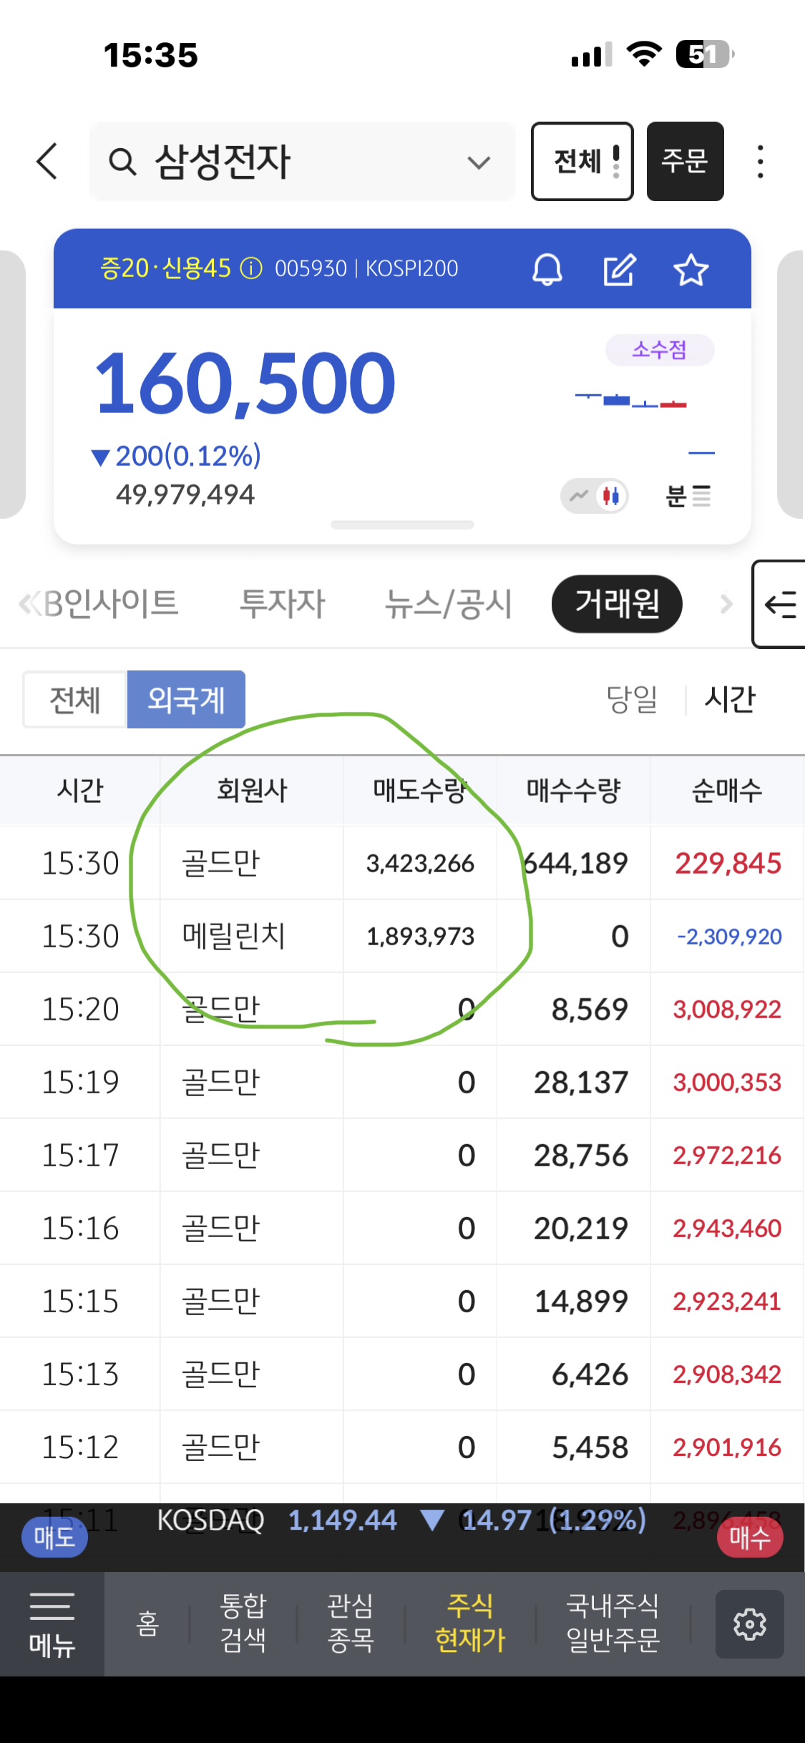
Task: Go back with the left arrow
Action: [47, 161]
